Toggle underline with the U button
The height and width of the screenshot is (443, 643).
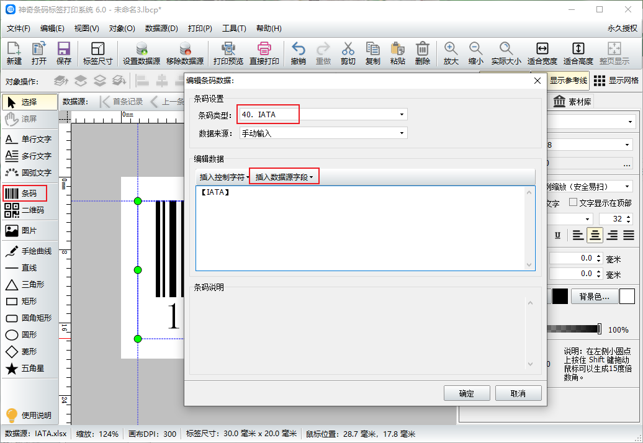tap(557, 235)
